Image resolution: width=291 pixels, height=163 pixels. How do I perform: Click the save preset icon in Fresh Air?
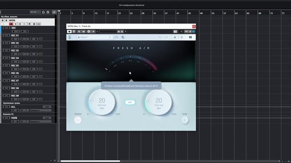[116, 37]
